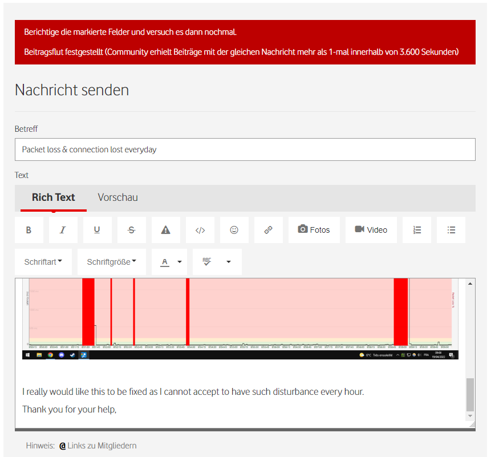This screenshot has width=491, height=457.
Task: Click the Betreff subject field
Action: 245,149
